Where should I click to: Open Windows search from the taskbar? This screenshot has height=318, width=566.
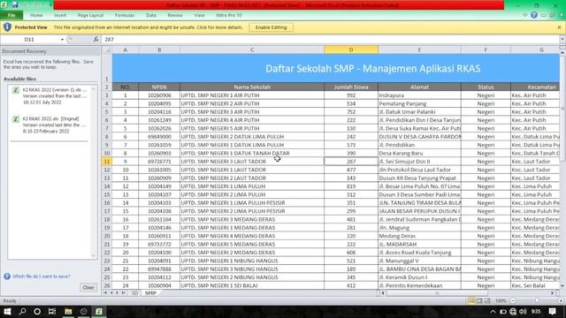point(22,312)
